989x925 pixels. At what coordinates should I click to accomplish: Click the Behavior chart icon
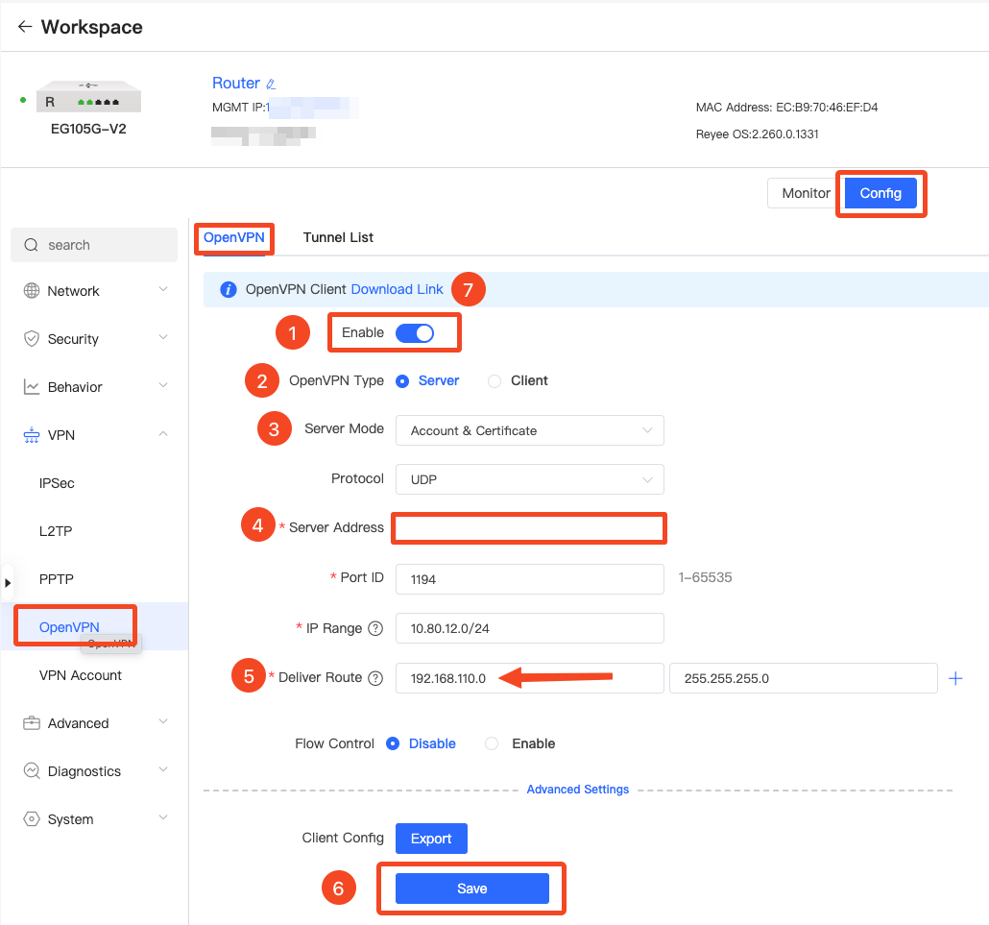coord(32,386)
